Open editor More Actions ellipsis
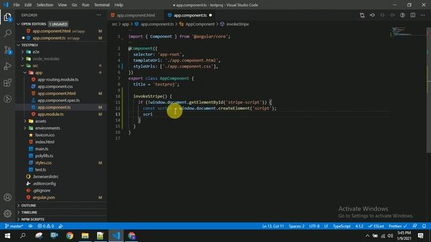This screenshot has height=242, width=431. 423,15
